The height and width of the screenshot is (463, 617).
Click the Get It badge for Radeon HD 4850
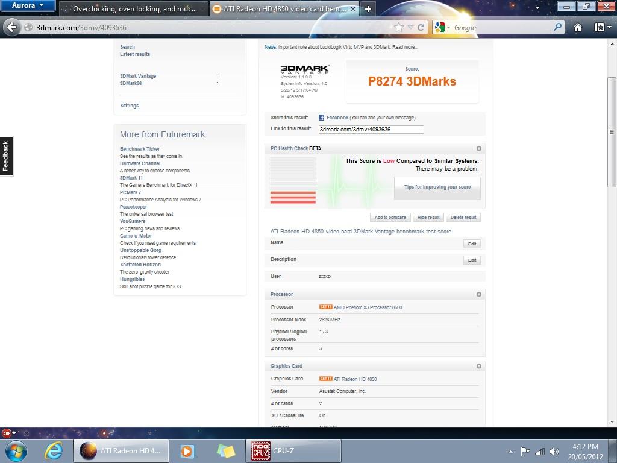(x=325, y=379)
